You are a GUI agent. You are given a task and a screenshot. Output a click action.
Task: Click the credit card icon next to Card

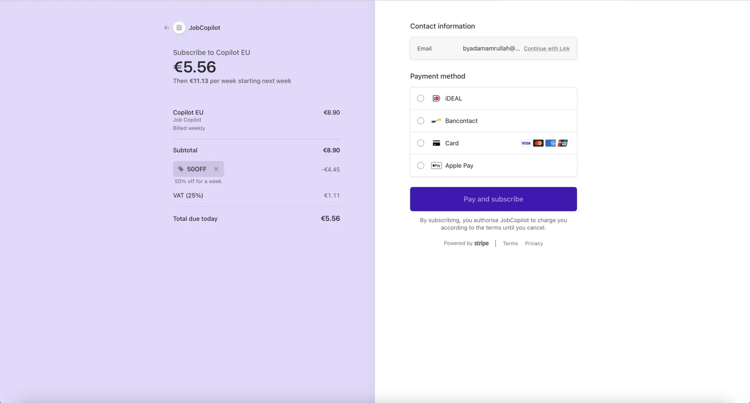tap(436, 143)
